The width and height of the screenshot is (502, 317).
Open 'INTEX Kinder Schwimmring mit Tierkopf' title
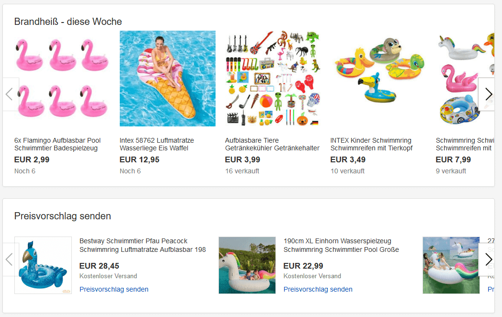click(371, 144)
